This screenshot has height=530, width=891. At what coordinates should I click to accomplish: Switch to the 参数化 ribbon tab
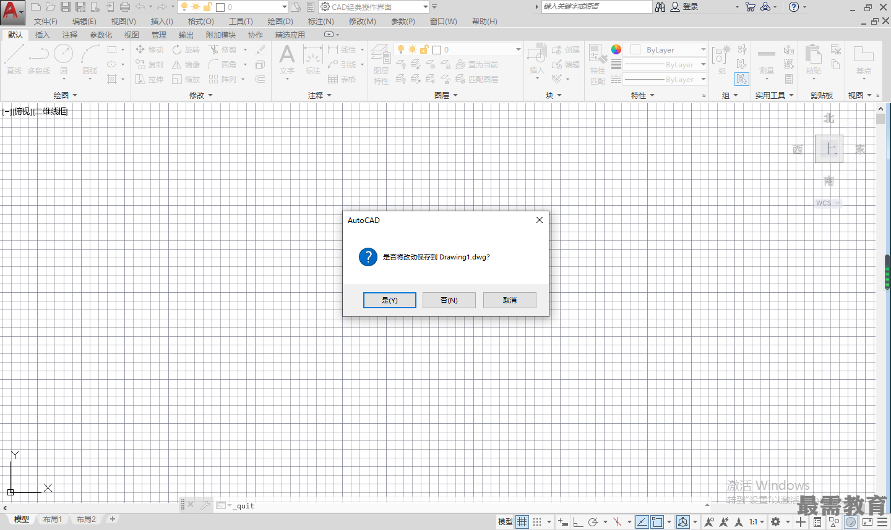pyautogui.click(x=101, y=35)
